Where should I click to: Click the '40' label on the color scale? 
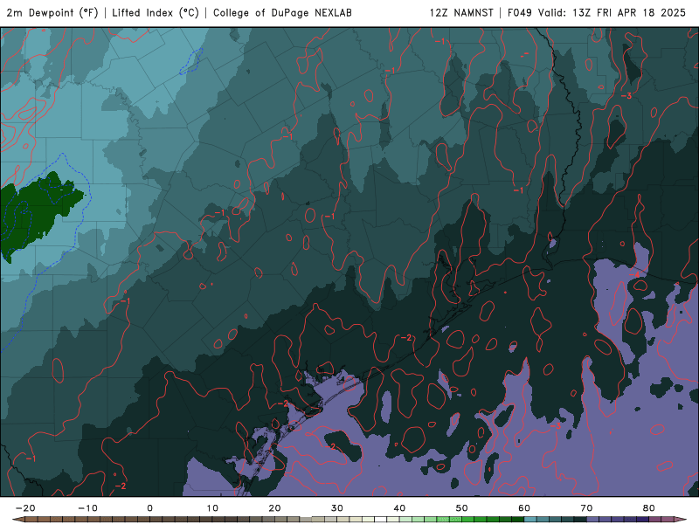[399, 508]
